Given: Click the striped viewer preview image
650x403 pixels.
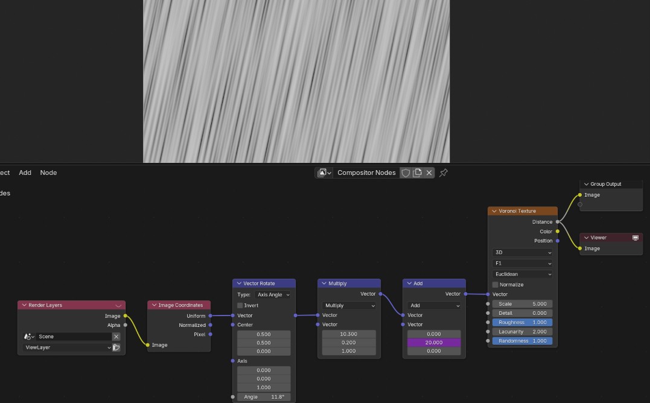Looking at the screenshot, I should coord(296,81).
